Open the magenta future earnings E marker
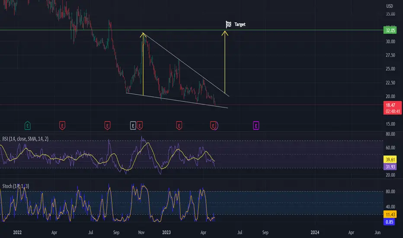 [x=256, y=125]
